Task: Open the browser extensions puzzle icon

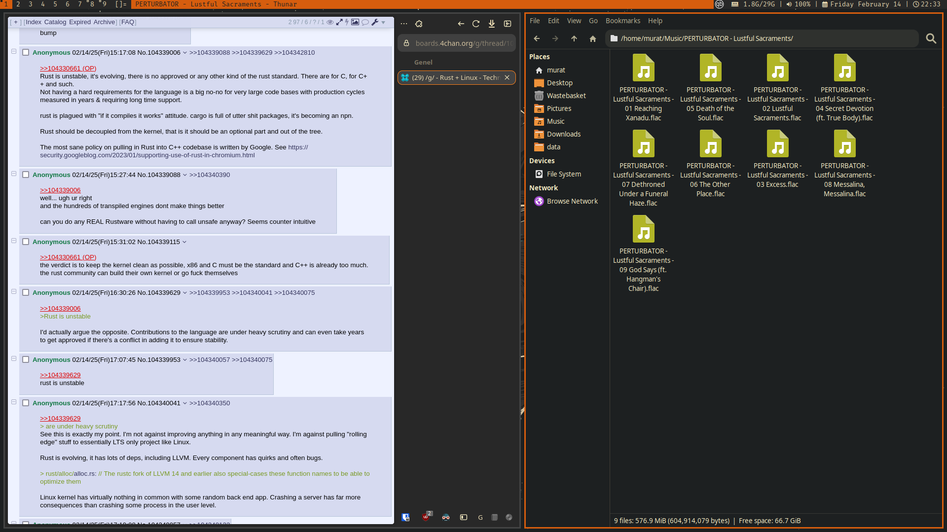Action: click(x=419, y=24)
